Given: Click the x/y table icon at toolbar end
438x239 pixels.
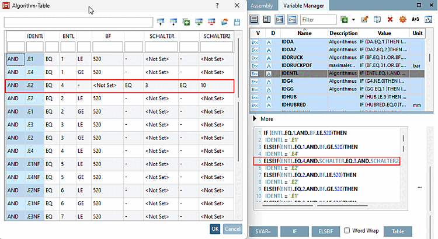Looking at the screenshot, I should coord(428,19).
